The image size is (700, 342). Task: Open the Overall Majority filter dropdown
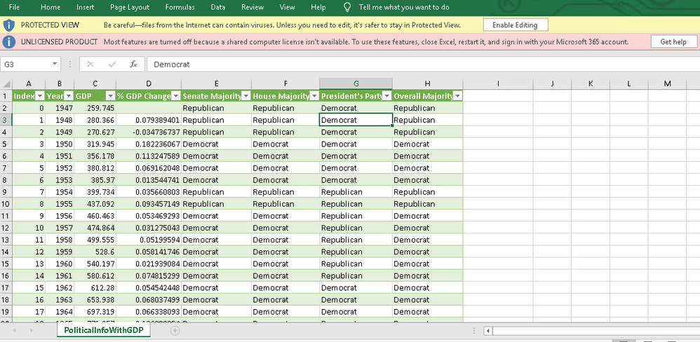click(x=457, y=96)
